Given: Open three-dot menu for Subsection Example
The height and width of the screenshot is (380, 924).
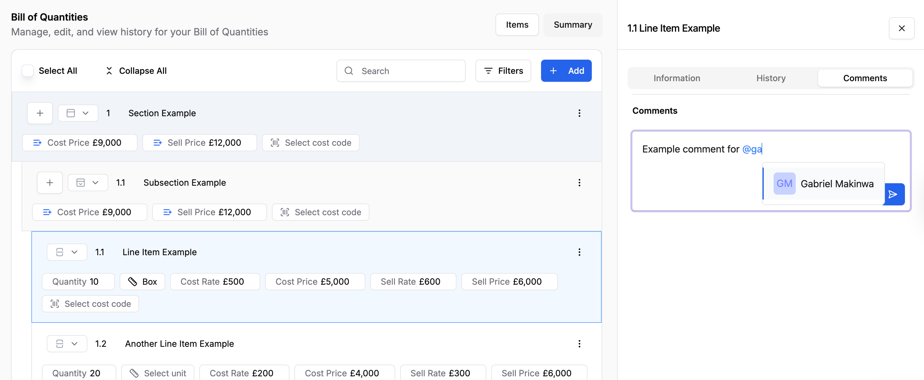Looking at the screenshot, I should (x=579, y=183).
